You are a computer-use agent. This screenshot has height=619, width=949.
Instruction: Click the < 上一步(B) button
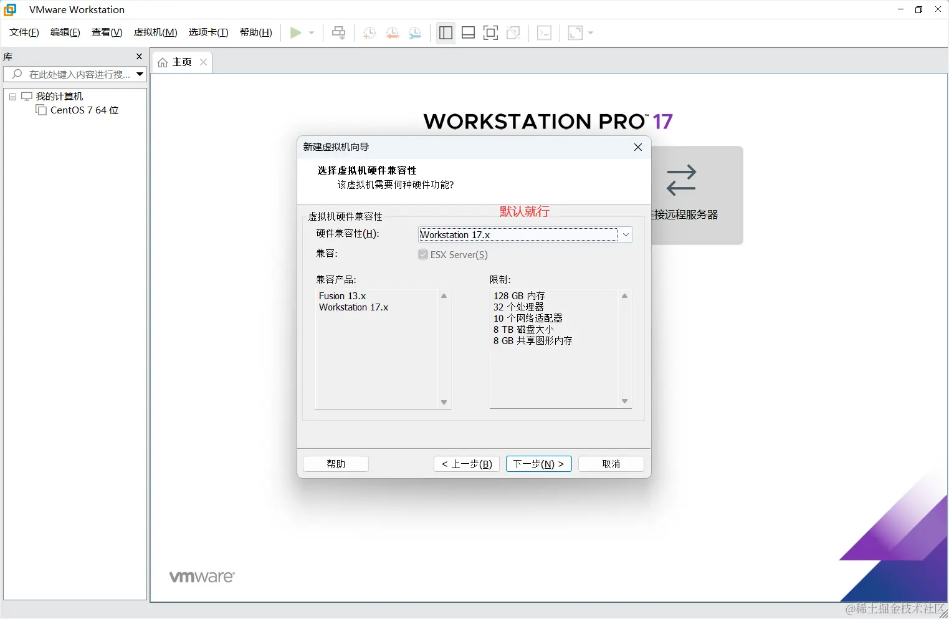point(467,464)
